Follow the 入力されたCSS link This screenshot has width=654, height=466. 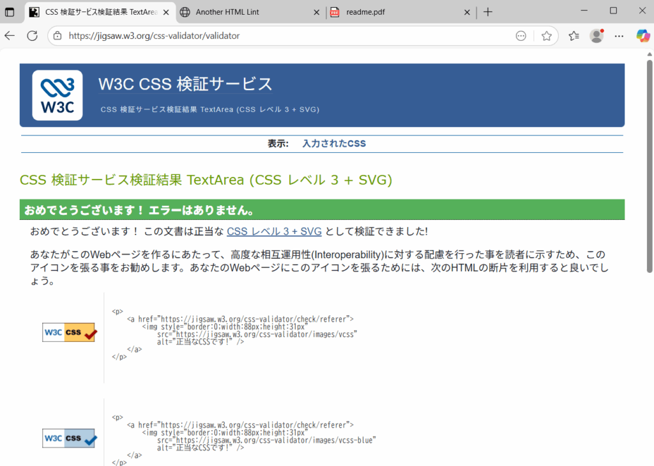[x=334, y=144]
